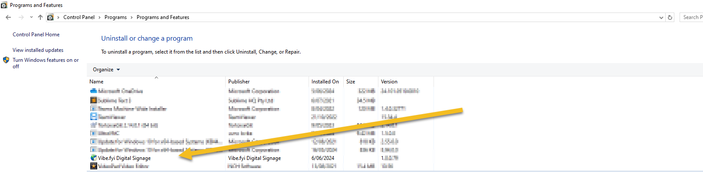Click Turn Windows features on or off
The image size is (703, 172).
coord(46,63)
